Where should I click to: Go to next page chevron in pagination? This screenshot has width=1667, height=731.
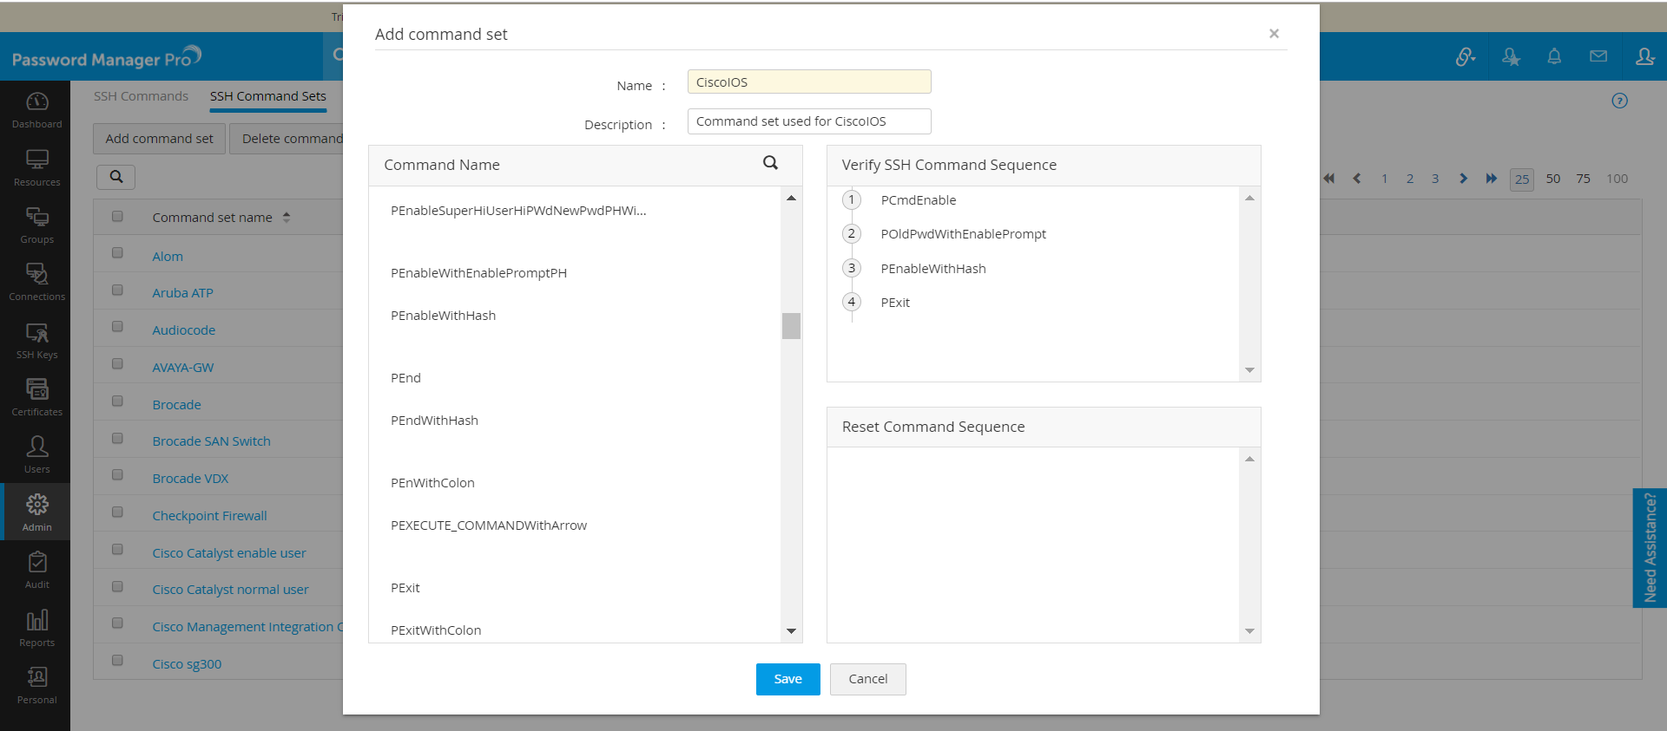tap(1463, 179)
